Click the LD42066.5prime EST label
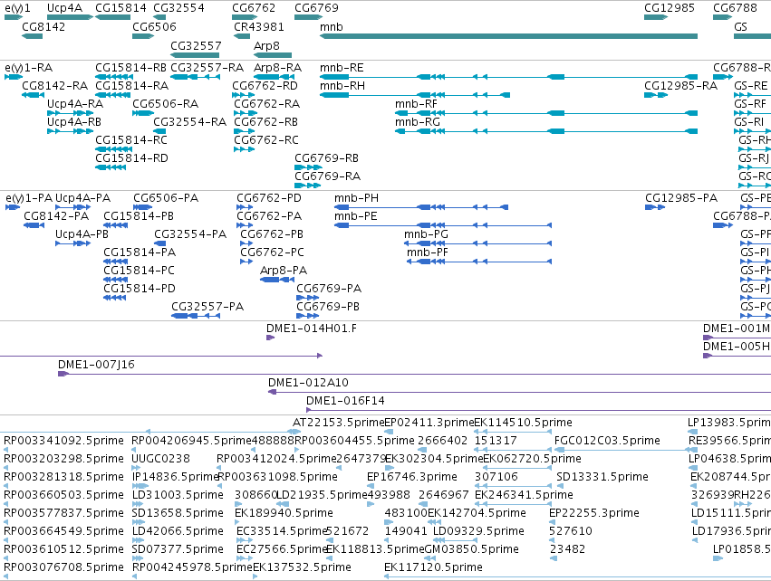The height and width of the screenshot is (581, 771). coord(178,531)
